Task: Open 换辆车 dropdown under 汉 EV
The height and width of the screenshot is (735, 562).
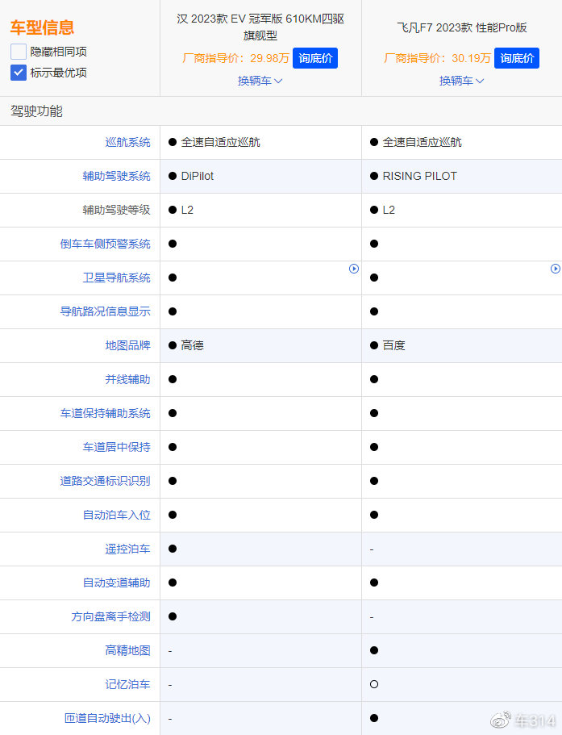Action: click(260, 81)
